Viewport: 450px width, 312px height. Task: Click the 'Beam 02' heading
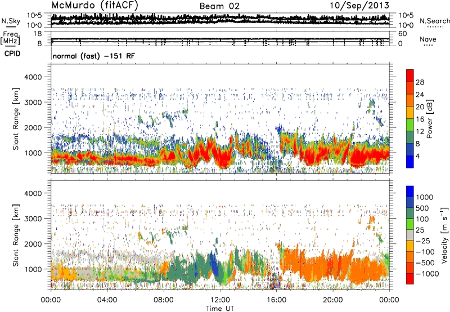click(x=219, y=6)
